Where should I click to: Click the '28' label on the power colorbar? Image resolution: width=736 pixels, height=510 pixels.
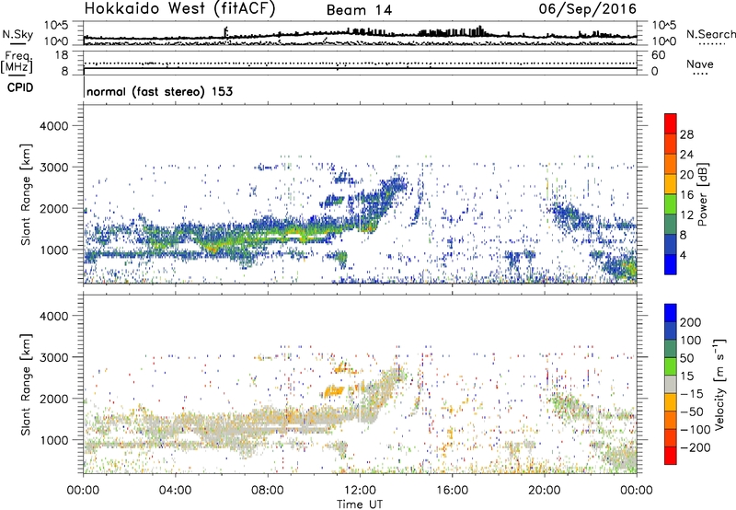click(x=686, y=134)
